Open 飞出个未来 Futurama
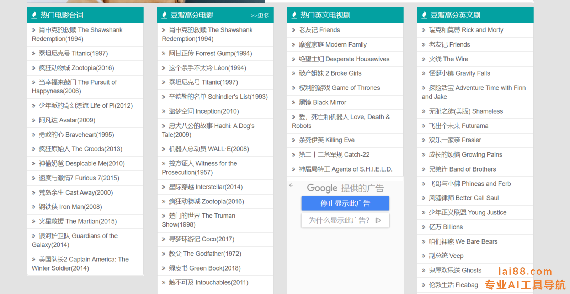This screenshot has height=294, width=570. click(x=459, y=126)
